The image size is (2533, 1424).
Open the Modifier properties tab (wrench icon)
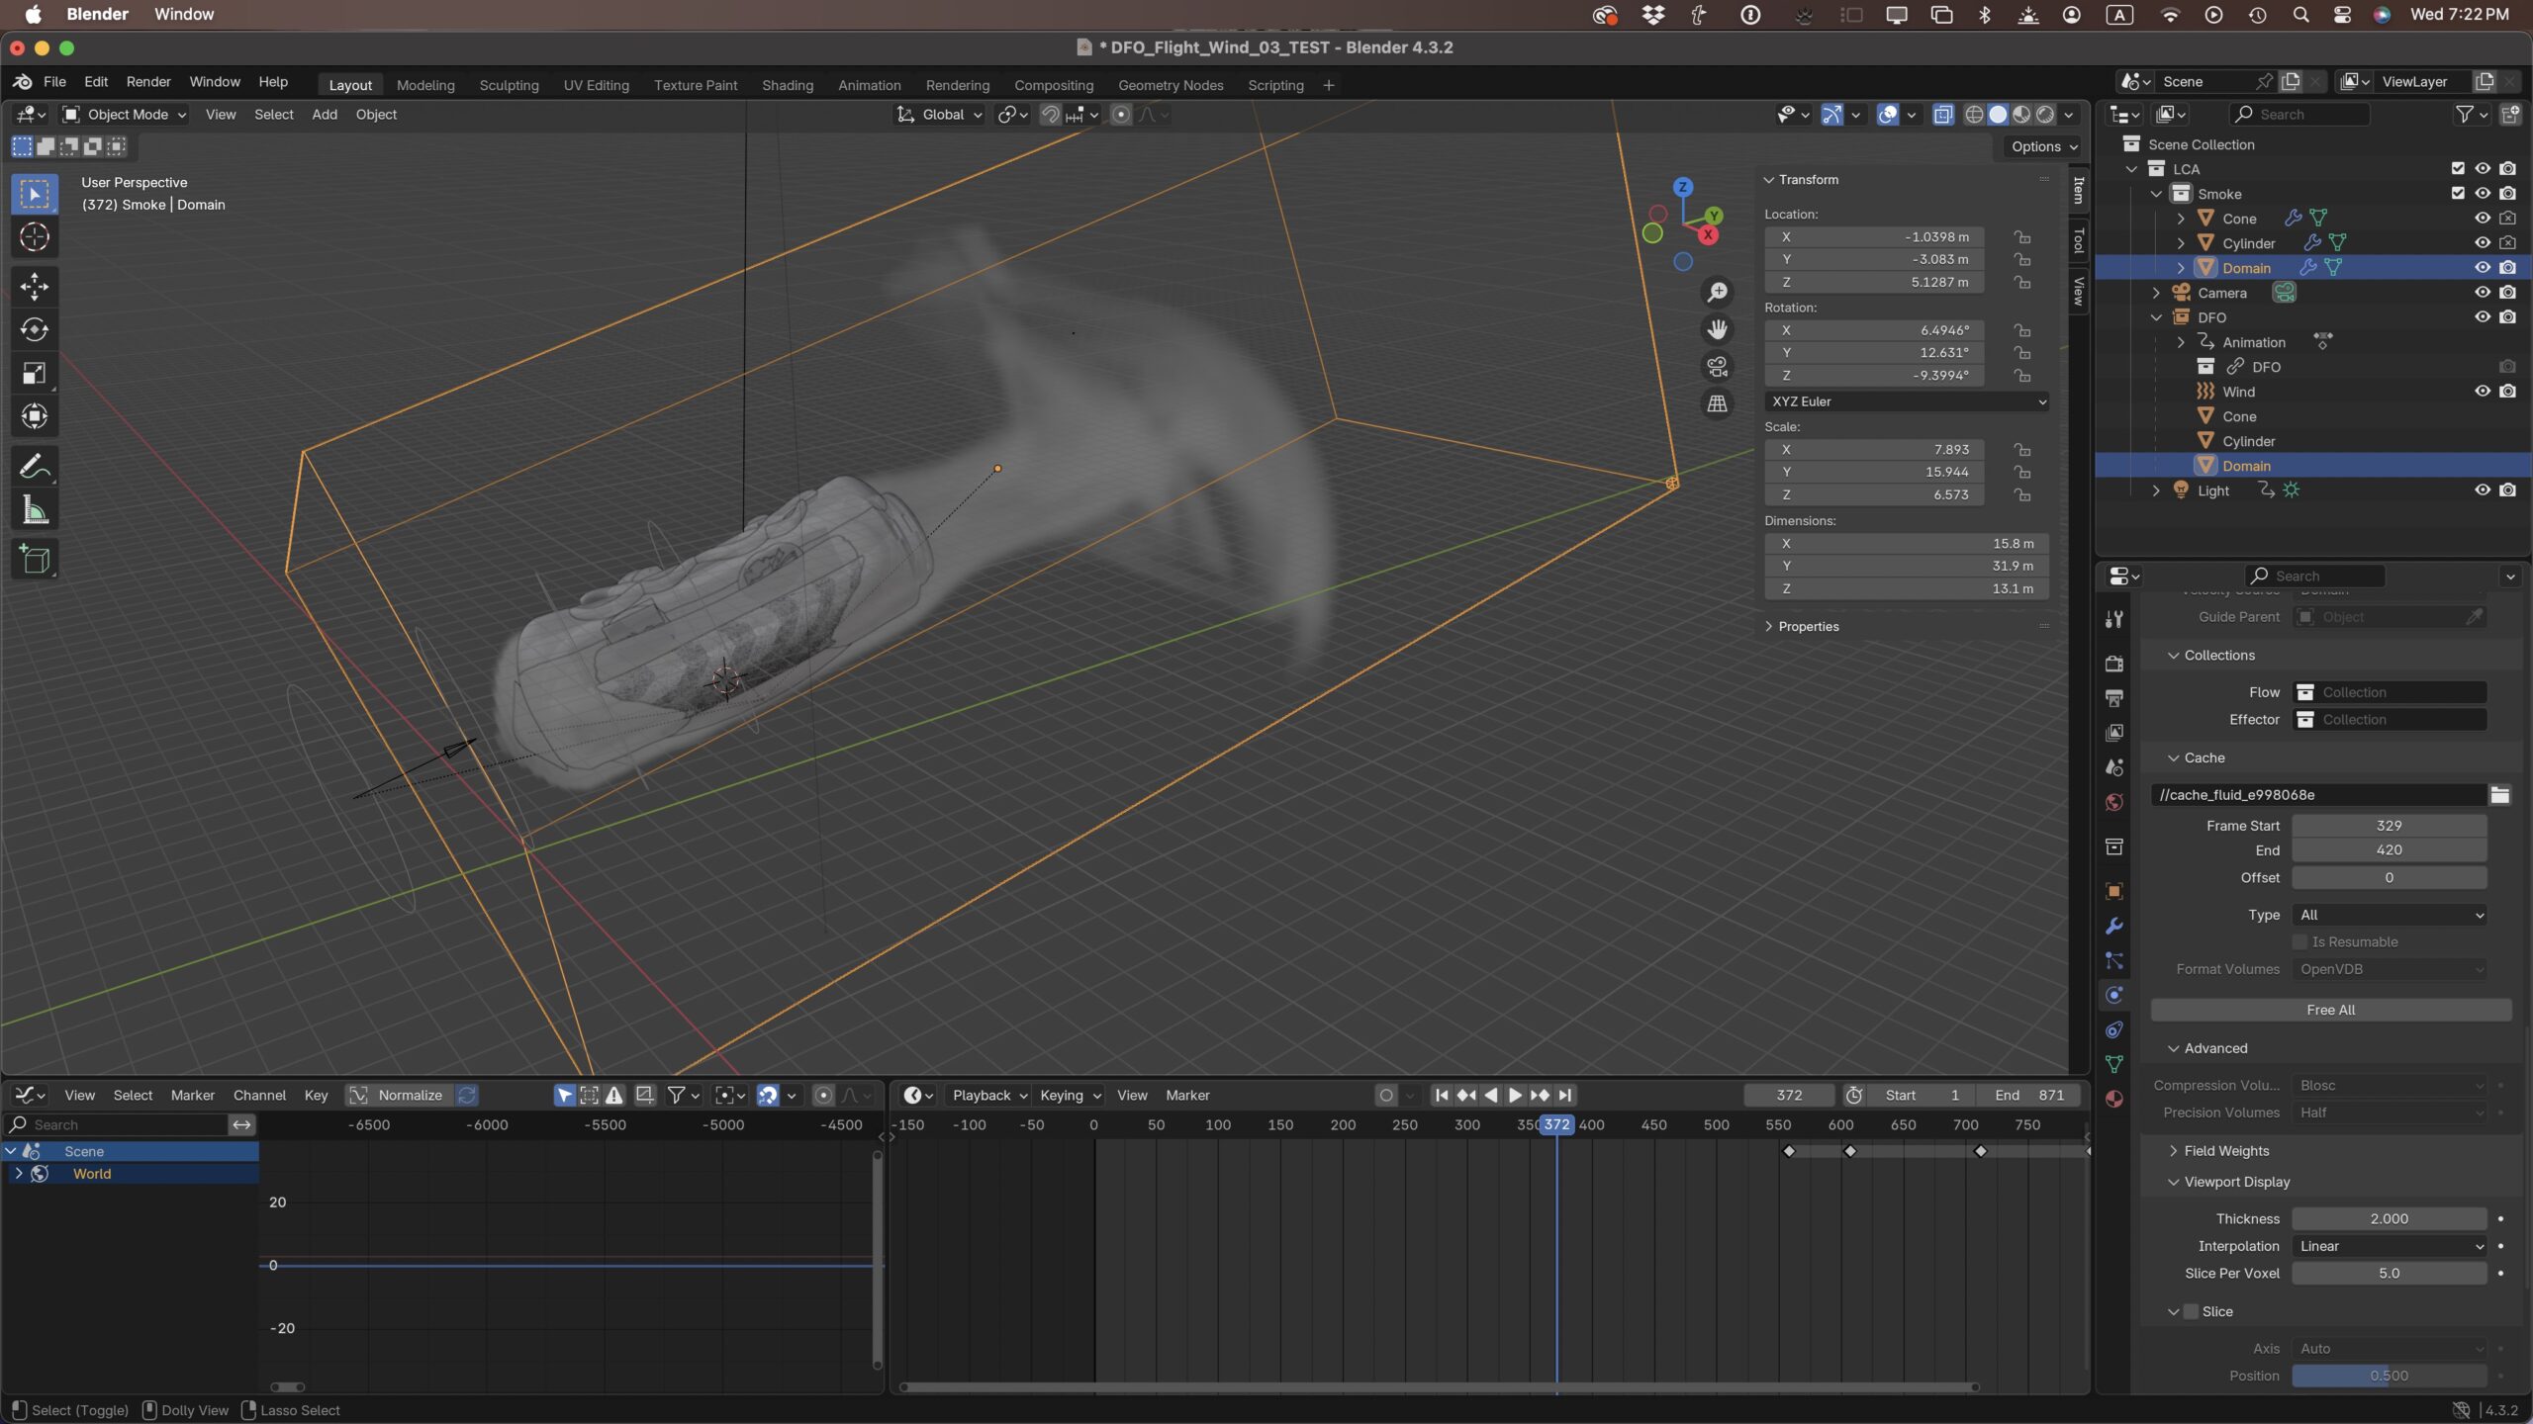click(2113, 925)
